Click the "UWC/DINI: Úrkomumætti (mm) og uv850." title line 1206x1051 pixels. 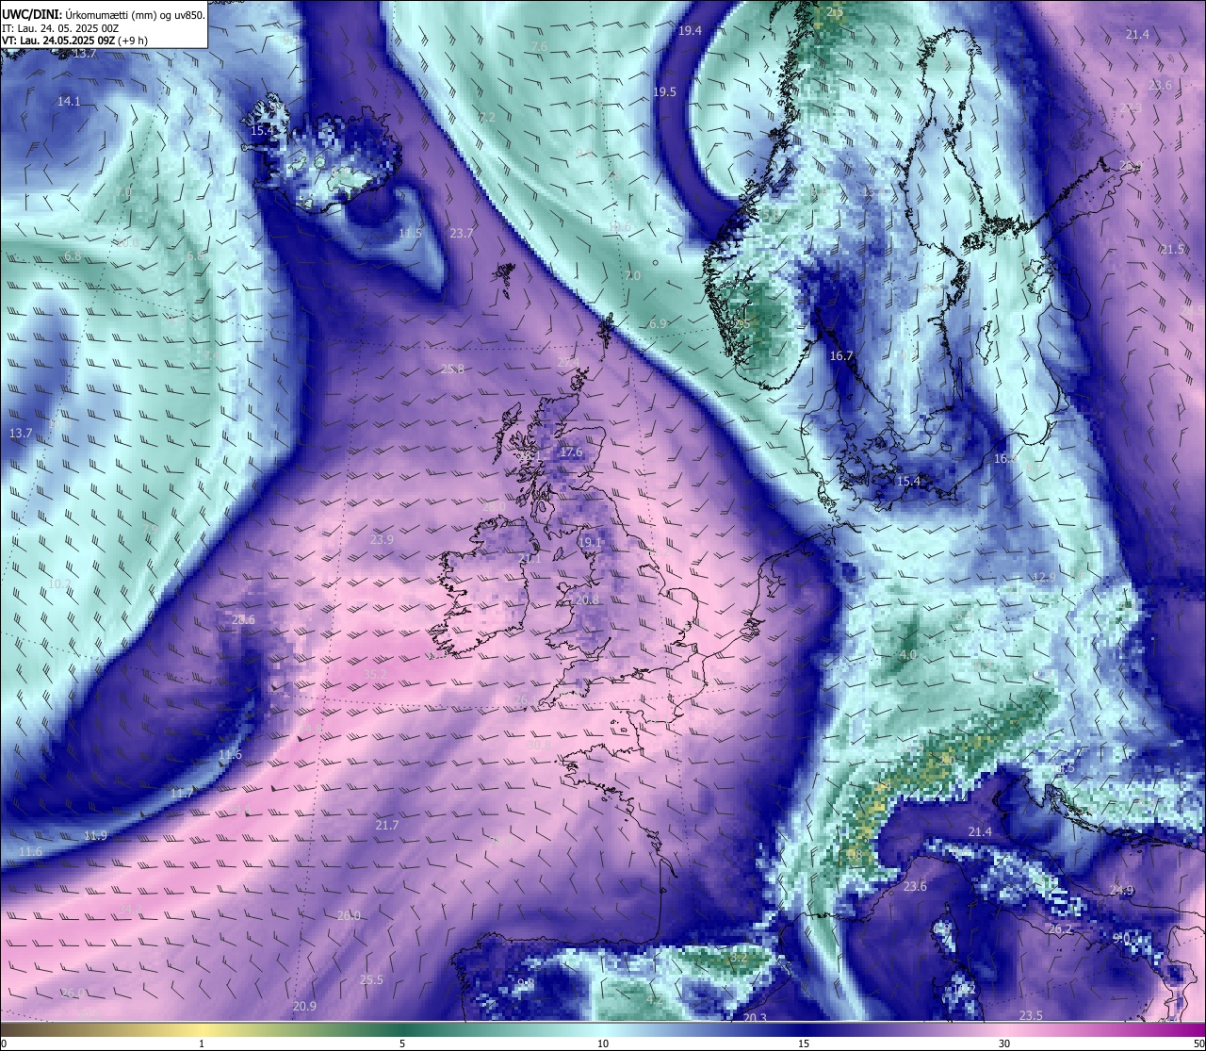click(x=104, y=15)
